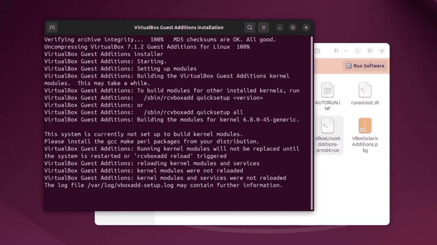Maximize the Files window
The width and height of the screenshot is (437, 245).
click(370, 51)
